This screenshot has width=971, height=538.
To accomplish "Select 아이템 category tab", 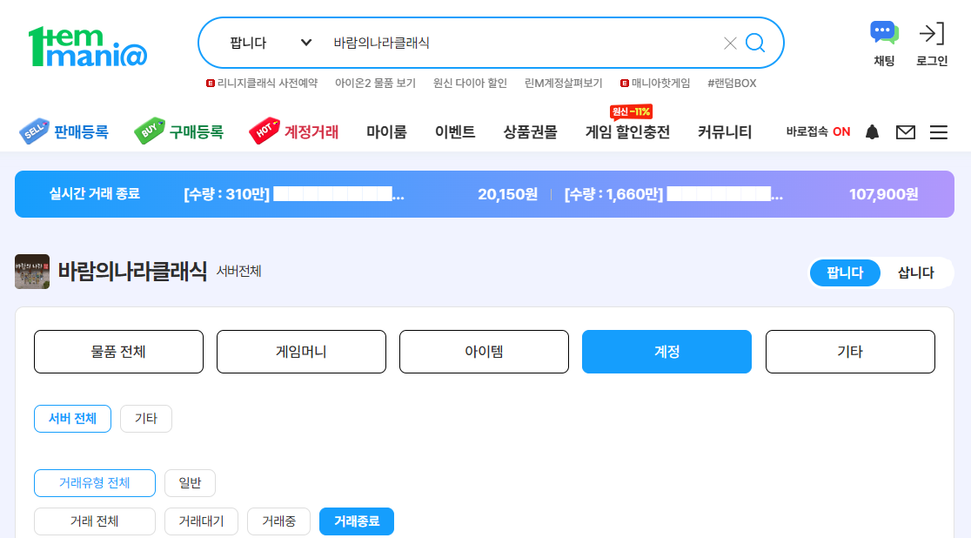I will (x=484, y=352).
